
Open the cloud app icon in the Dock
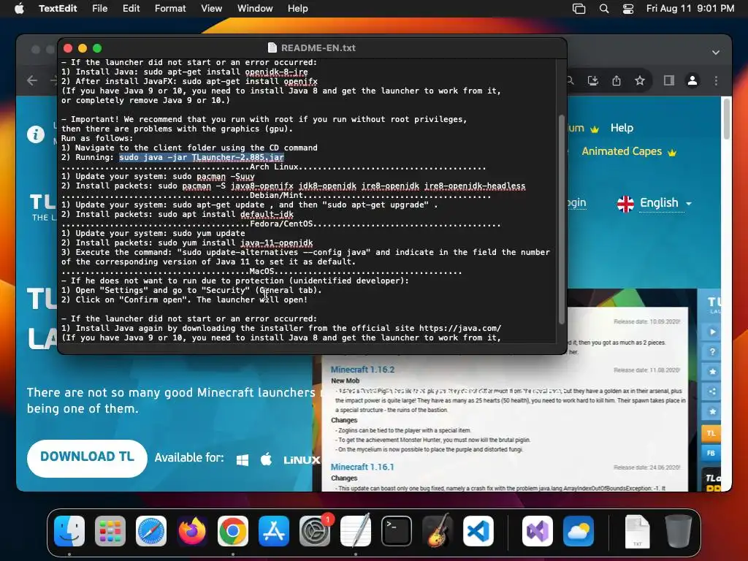tap(579, 531)
